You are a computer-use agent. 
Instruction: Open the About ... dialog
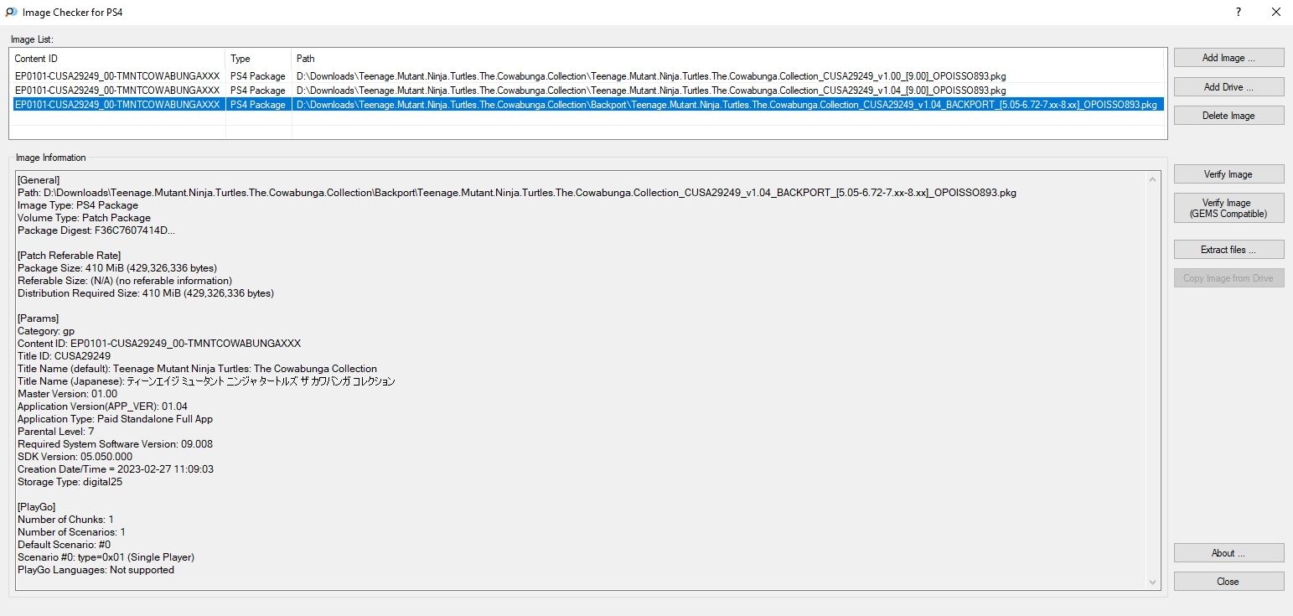tap(1228, 552)
